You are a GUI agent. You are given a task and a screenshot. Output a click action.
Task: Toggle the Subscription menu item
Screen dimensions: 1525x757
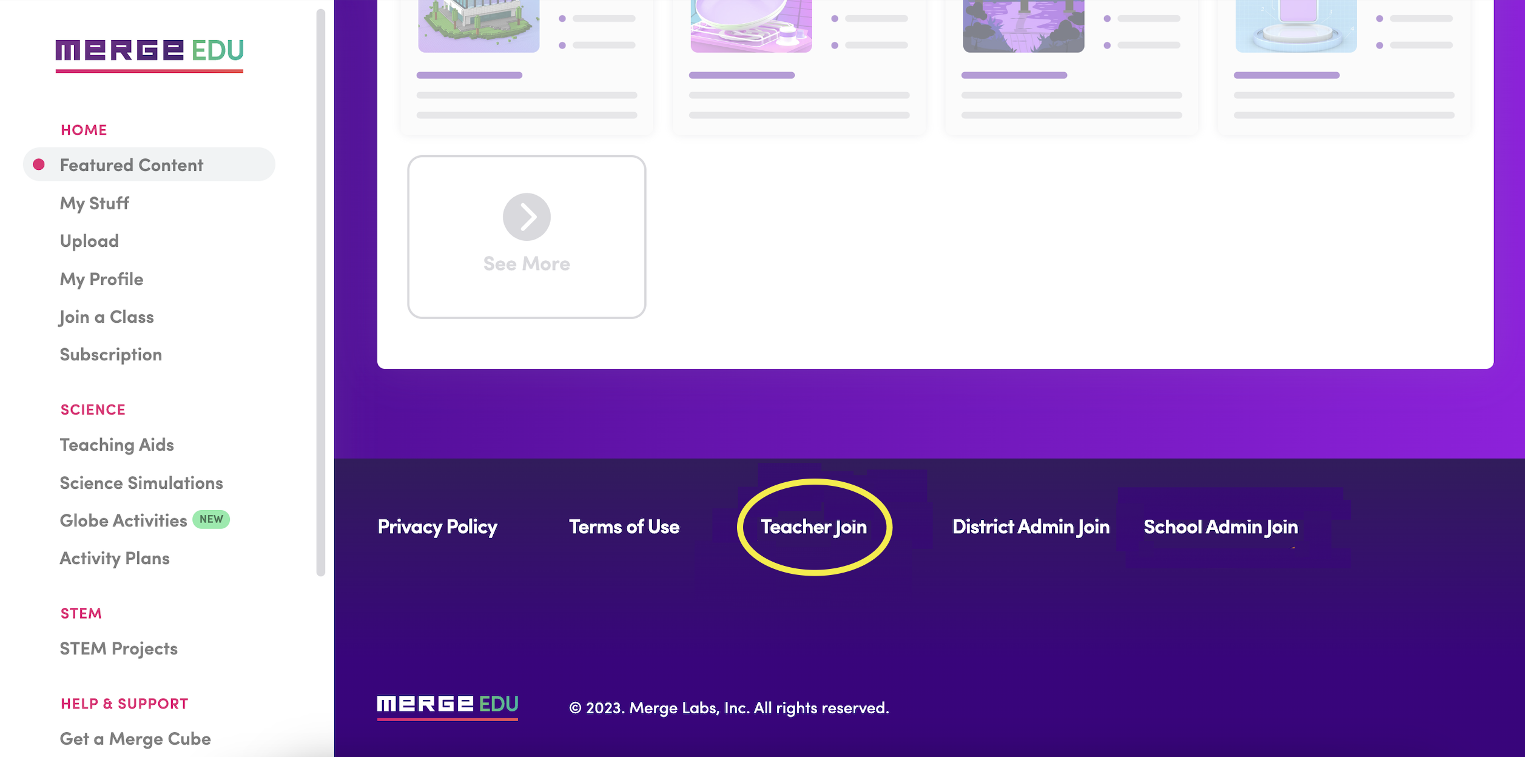[111, 353]
